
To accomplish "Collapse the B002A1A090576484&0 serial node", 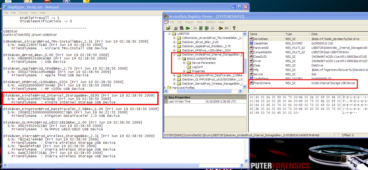I will (179, 59).
